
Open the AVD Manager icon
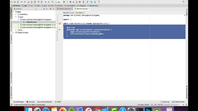tap(84, 2)
